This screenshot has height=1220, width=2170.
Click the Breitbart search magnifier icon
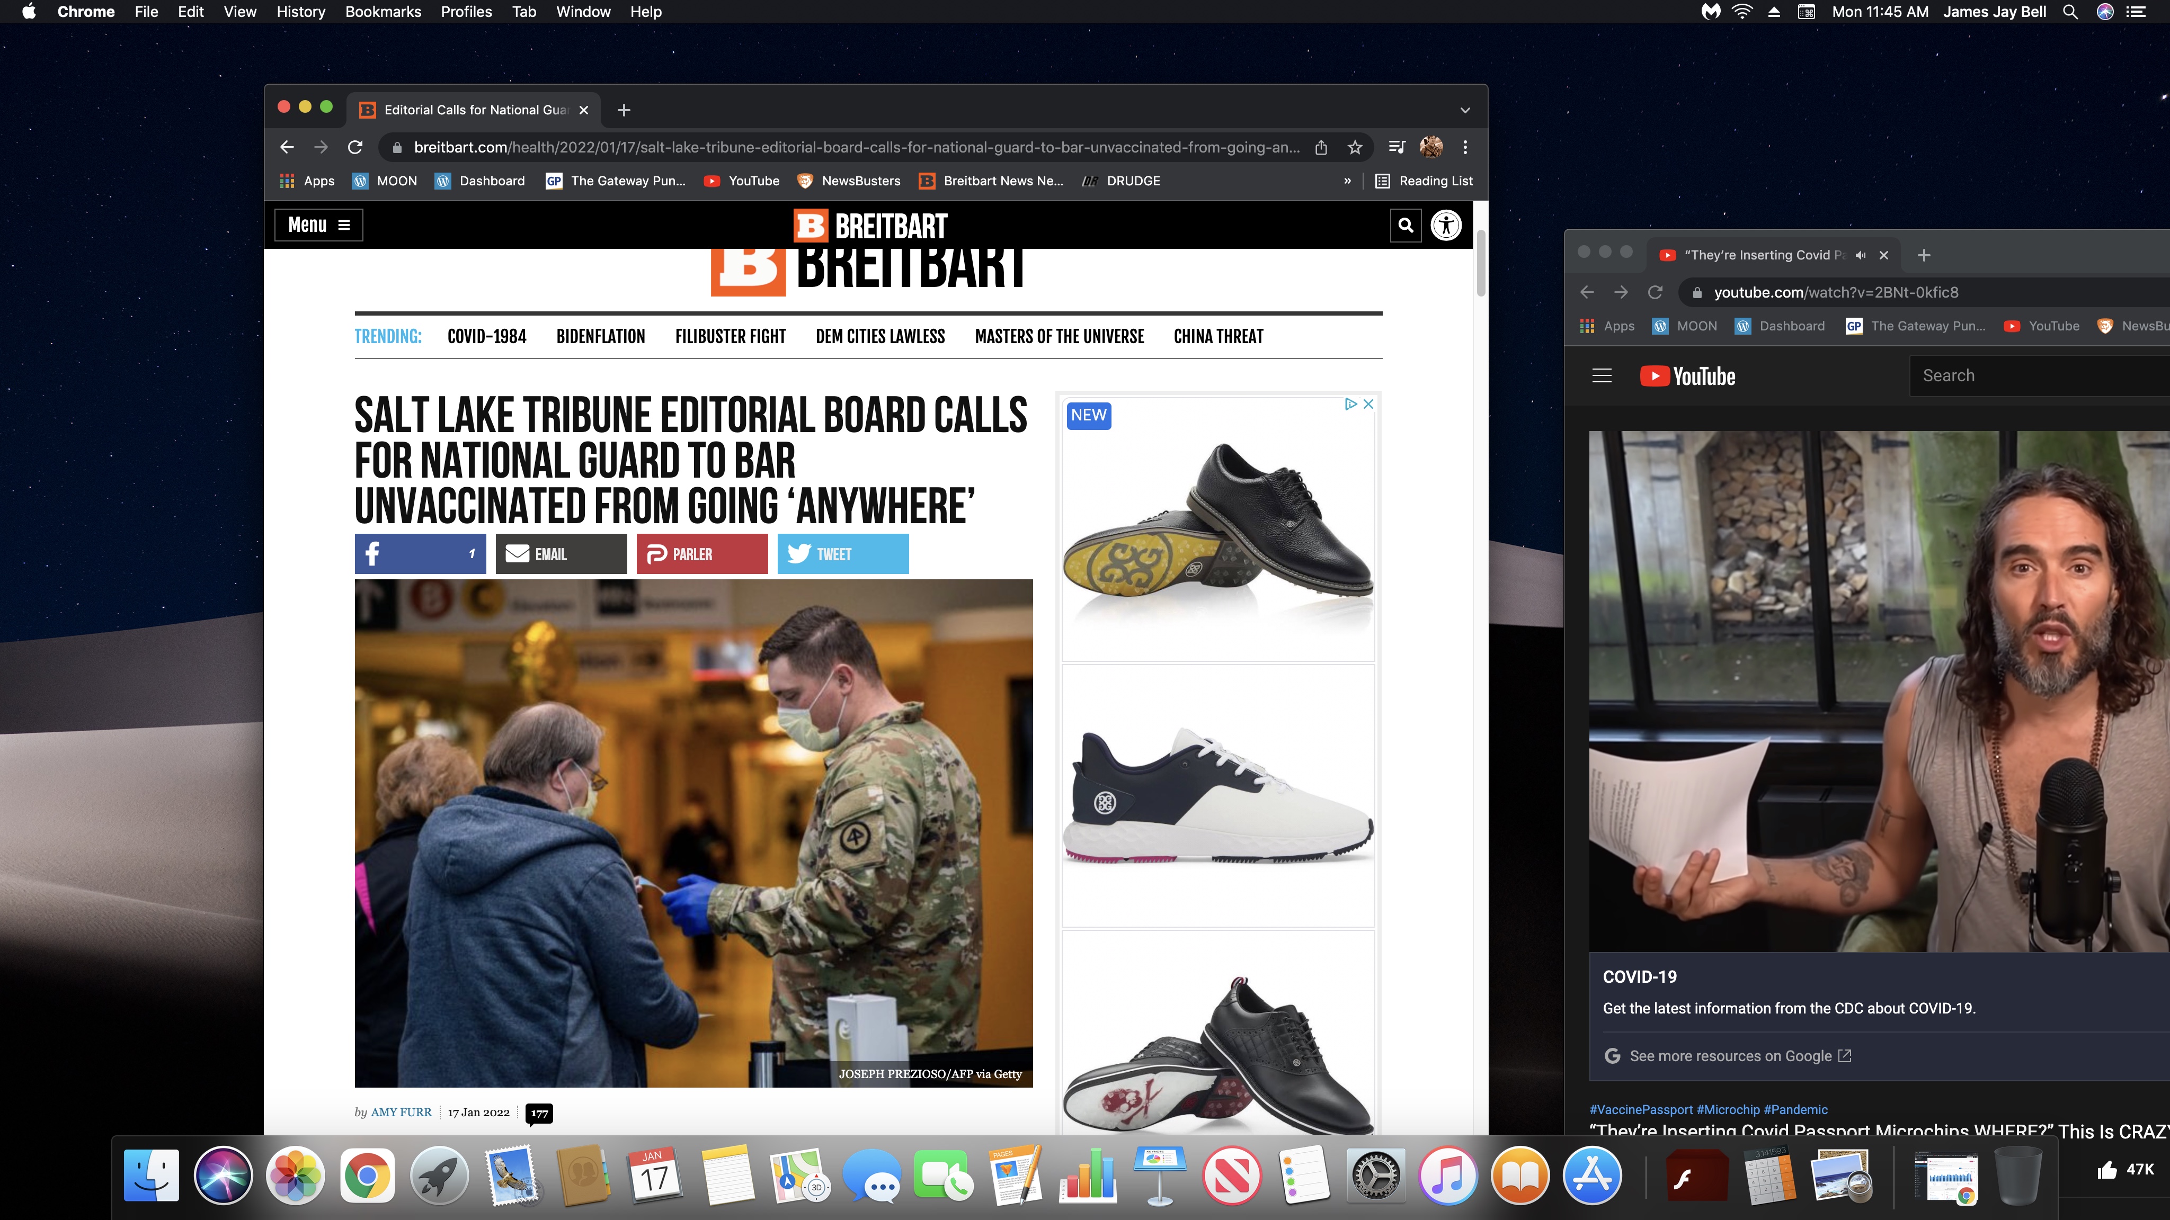[x=1405, y=225]
